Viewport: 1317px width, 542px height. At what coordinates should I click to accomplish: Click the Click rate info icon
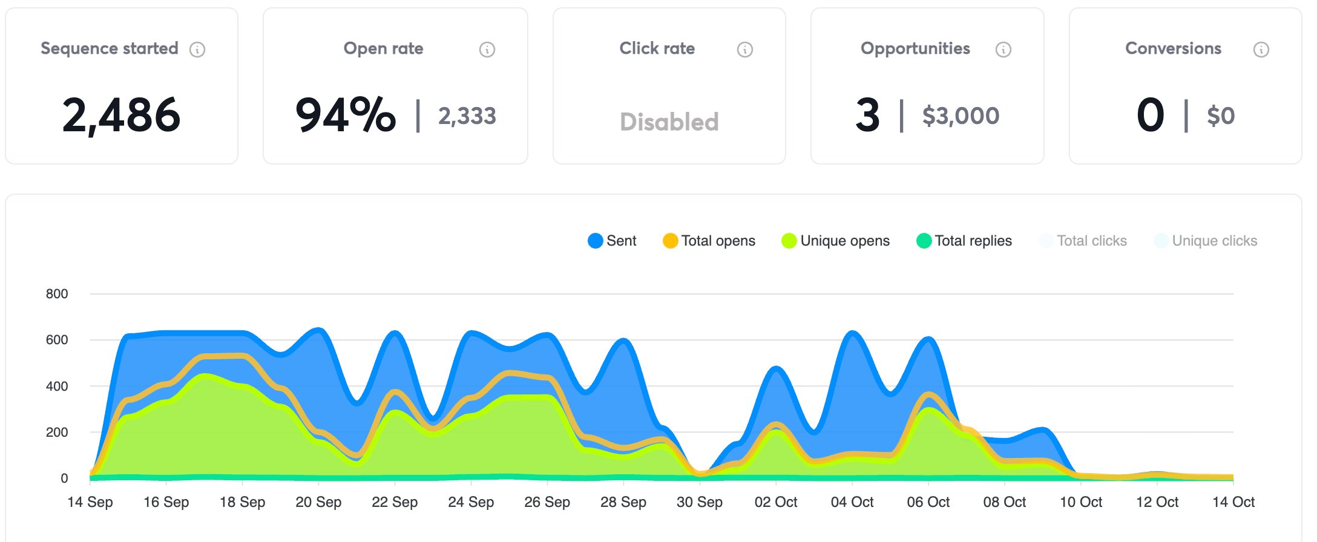pyautogui.click(x=745, y=50)
